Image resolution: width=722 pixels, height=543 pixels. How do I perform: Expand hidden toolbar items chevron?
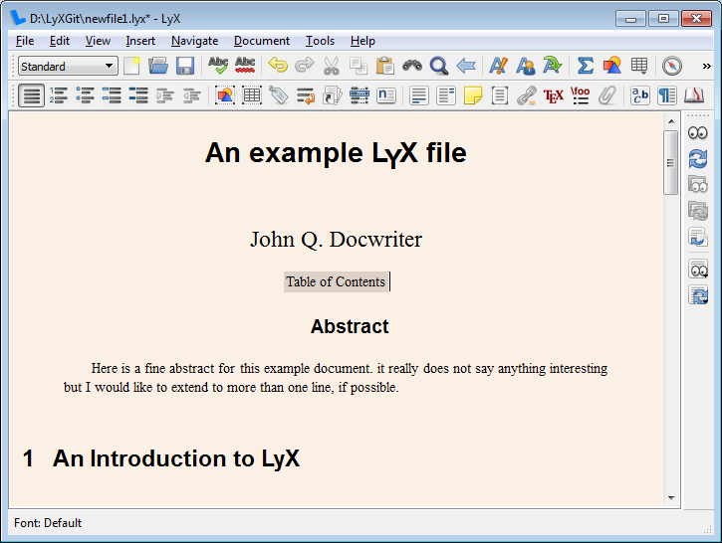pos(706,67)
